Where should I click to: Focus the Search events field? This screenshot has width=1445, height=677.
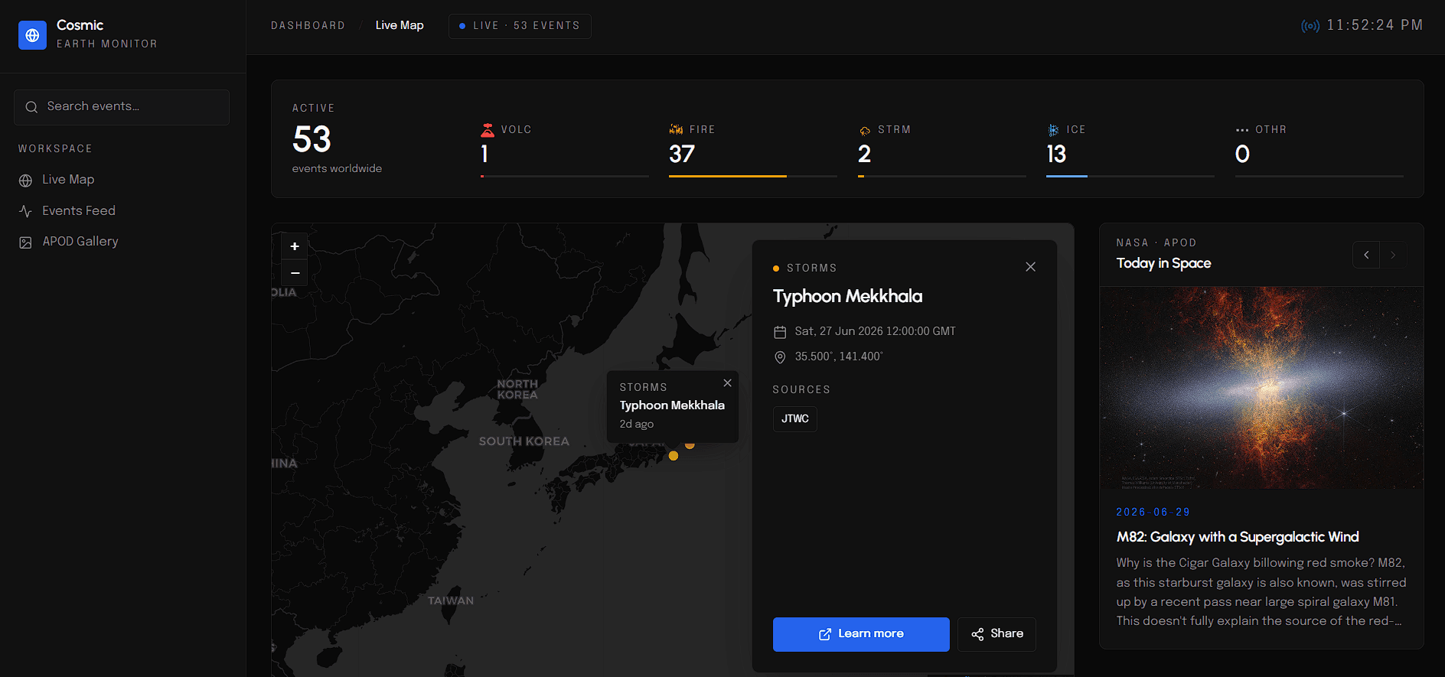point(122,107)
